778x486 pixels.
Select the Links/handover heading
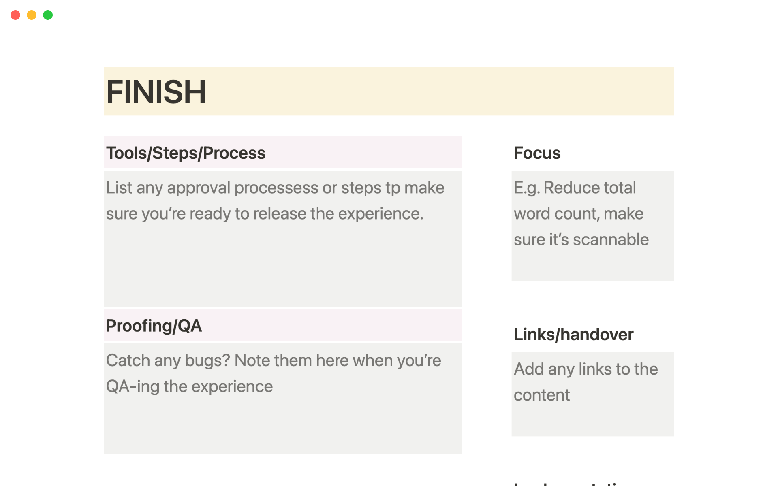(573, 335)
